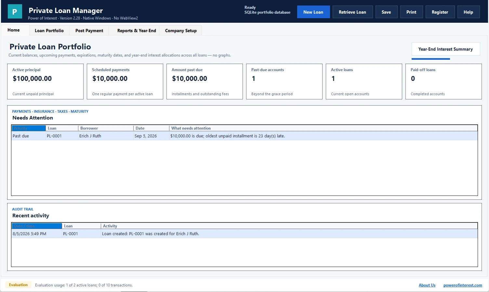
Task: Switch to the Loan Portfolio tab
Action: (49, 31)
